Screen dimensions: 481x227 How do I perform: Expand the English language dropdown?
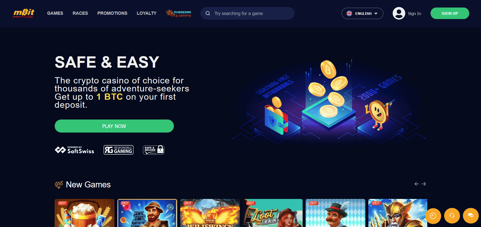pos(362,14)
